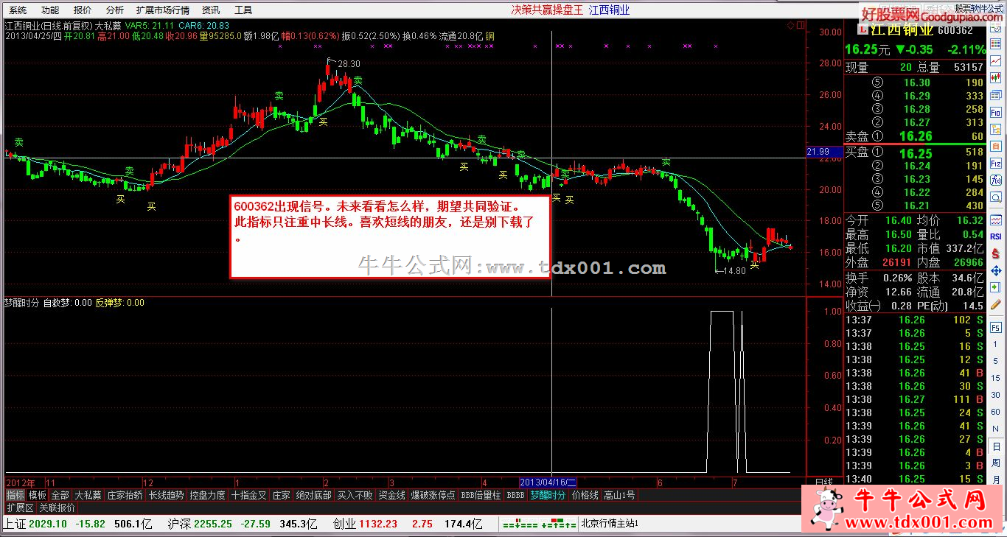Switch to BBB倍量柱 indicator tab
This screenshot has width=1007, height=537.
click(481, 495)
